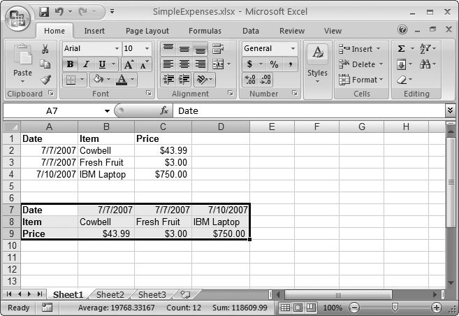Open Sheet2 worksheet tab
This screenshot has height=316, width=459.
click(110, 294)
